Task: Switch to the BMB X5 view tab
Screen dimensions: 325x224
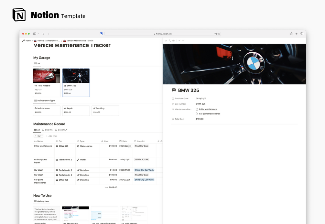Action: pos(47,130)
